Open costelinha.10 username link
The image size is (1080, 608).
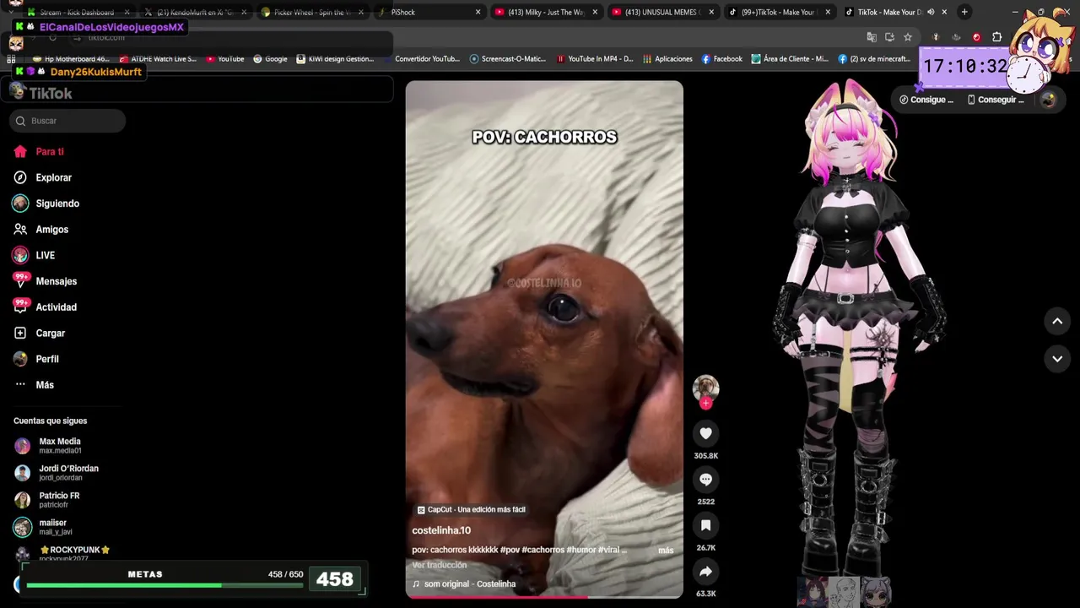(x=441, y=530)
